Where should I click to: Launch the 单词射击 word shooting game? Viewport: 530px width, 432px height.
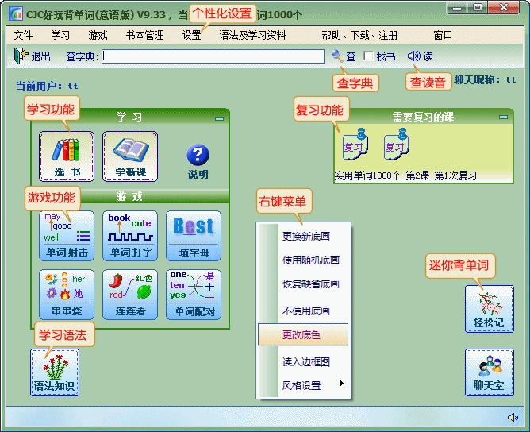67,235
